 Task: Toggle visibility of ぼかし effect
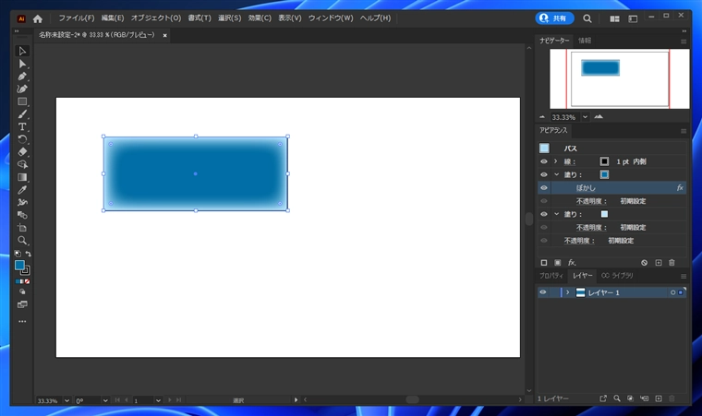tap(543, 188)
